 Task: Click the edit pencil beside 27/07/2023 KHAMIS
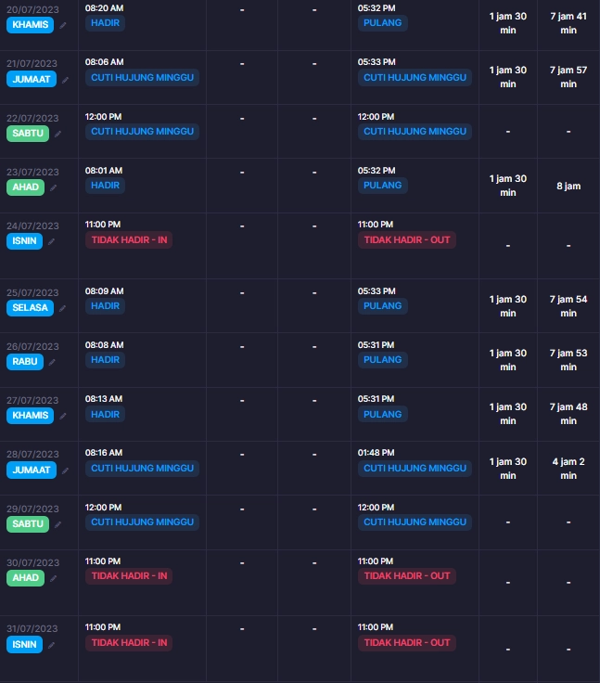tap(63, 416)
